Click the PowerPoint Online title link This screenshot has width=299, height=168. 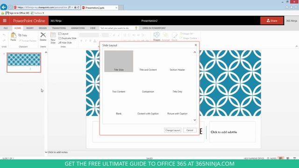(x=29, y=21)
